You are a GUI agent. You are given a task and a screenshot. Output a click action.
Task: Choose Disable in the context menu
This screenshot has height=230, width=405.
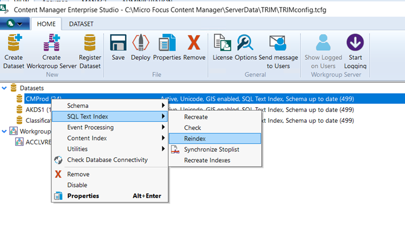tap(110, 185)
